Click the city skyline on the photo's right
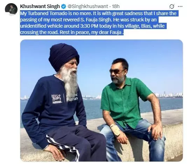The height and width of the screenshot is (164, 187). pos(169,95)
